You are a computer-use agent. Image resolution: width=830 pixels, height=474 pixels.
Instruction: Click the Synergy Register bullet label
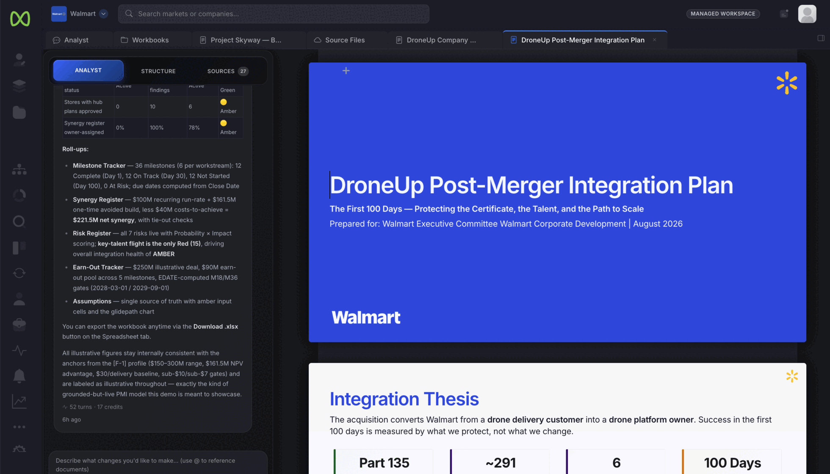[98, 199]
